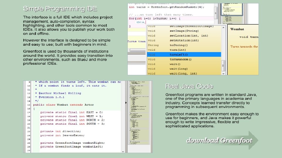The width and height of the screenshot is (282, 158).
Task: Click the autocomplete list scroll-up arrow
Action: click(x=223, y=28)
